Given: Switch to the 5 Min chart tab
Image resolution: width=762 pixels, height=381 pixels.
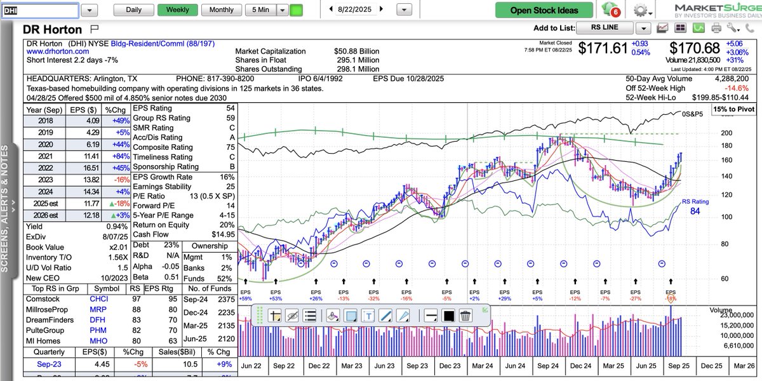Looking at the screenshot, I should tap(260, 10).
